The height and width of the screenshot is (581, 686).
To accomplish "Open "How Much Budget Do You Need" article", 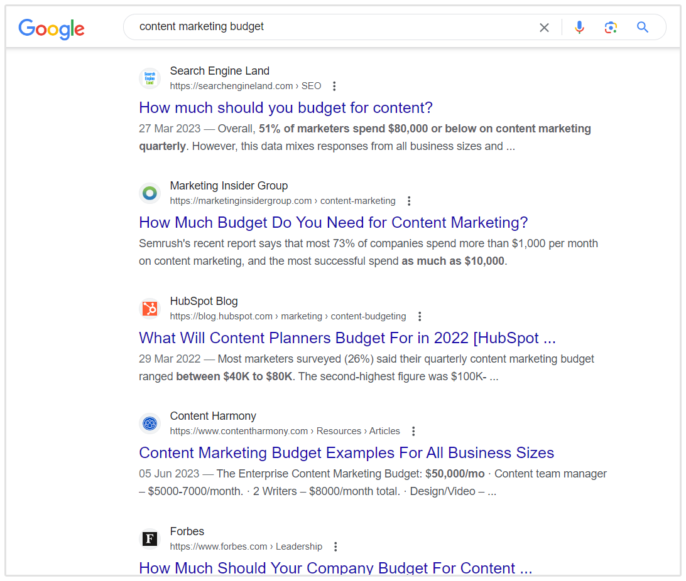I will [333, 223].
